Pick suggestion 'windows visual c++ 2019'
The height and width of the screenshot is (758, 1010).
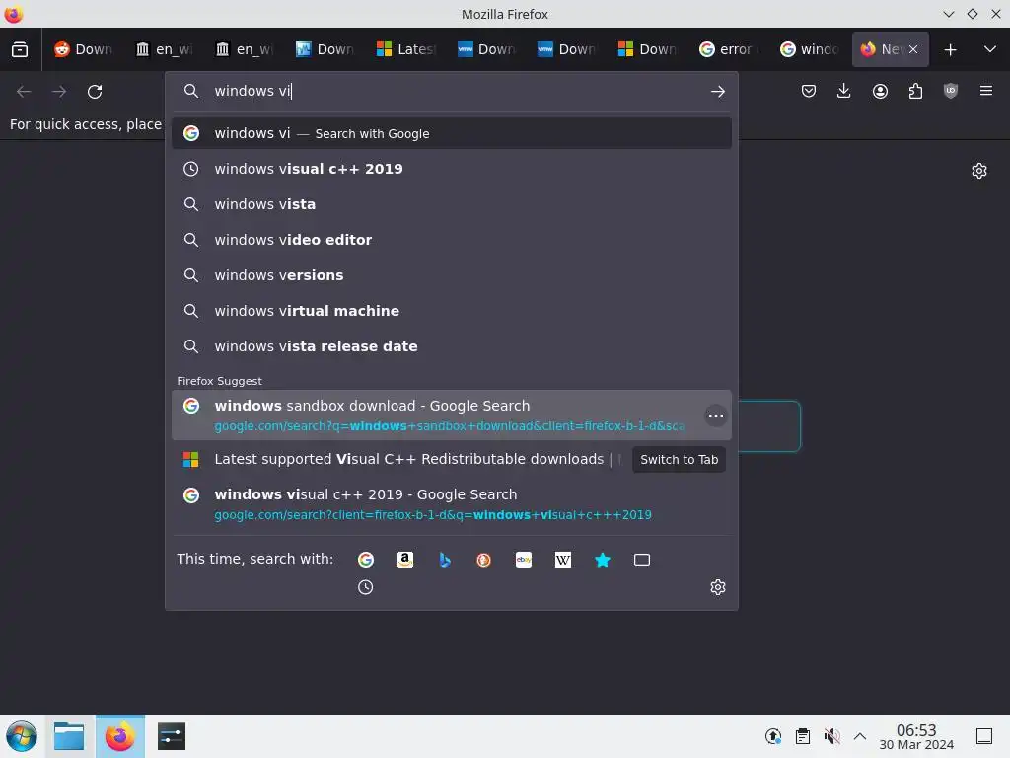(x=452, y=169)
